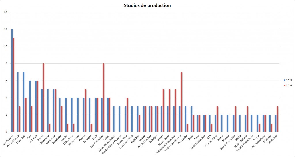Viewport: 295px width, 157px height.
Task: Click the Madhouse axis label
Action: click(x=51, y=140)
